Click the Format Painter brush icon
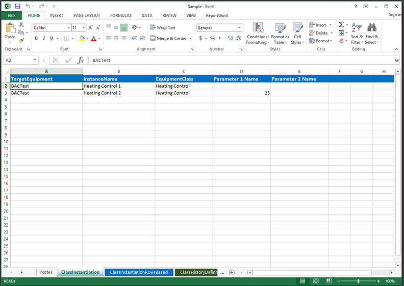 pyautogui.click(x=21, y=40)
